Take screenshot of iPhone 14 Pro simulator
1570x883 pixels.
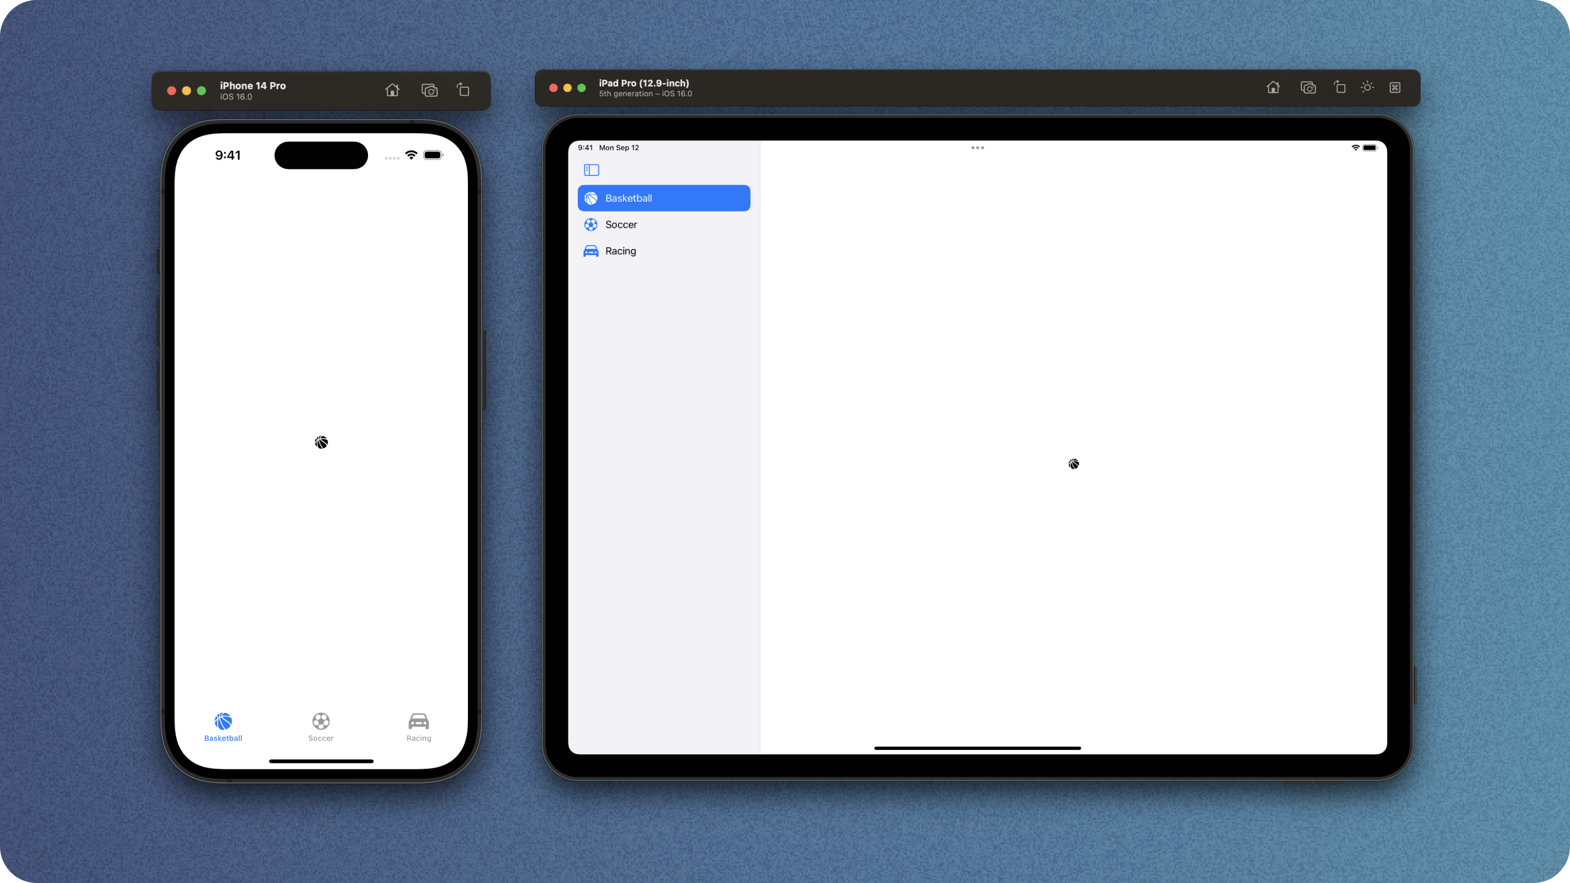429,91
